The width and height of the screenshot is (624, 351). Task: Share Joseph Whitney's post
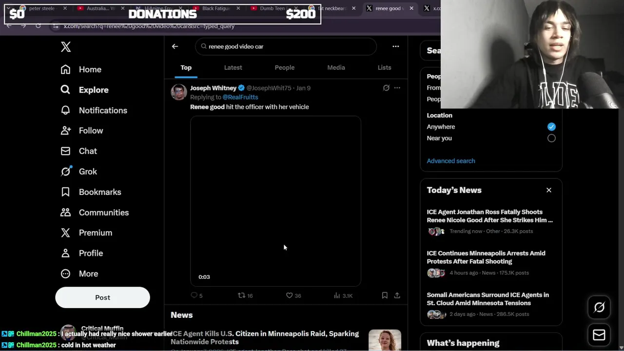coord(397,295)
